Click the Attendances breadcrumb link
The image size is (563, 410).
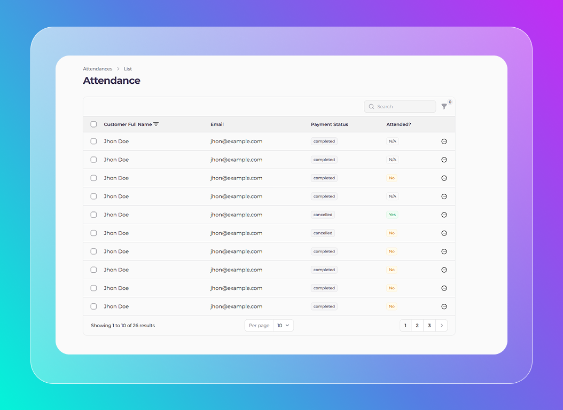point(98,69)
